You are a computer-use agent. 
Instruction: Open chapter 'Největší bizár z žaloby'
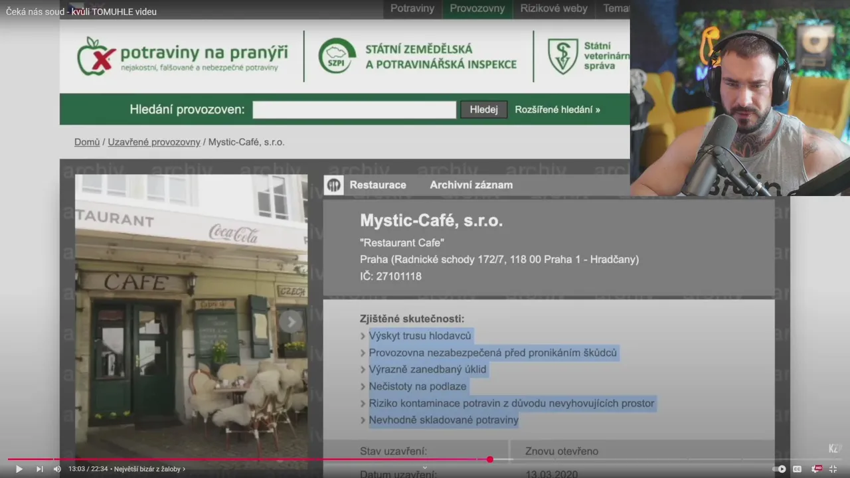tap(149, 469)
